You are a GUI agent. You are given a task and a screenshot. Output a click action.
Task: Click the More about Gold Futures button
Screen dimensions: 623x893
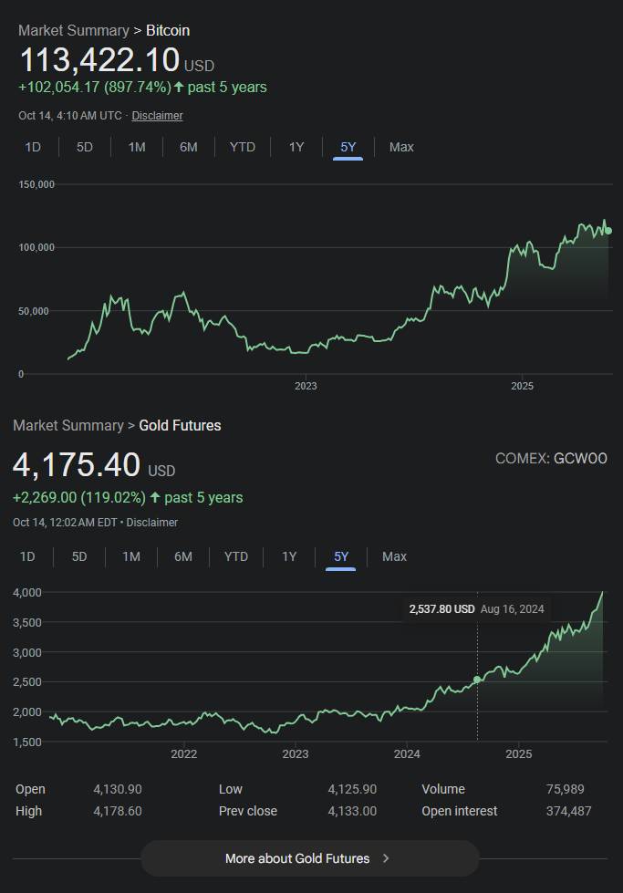pos(309,858)
